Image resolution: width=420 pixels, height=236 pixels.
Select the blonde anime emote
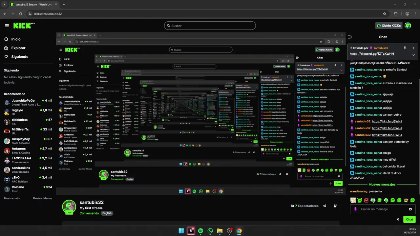click(353, 200)
